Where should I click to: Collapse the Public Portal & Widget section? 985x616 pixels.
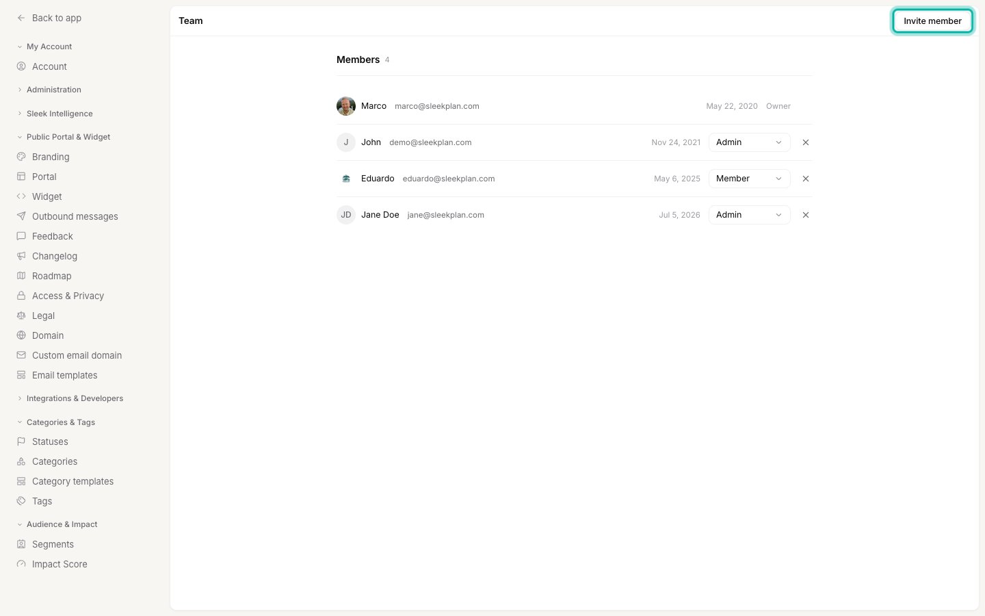(64, 137)
